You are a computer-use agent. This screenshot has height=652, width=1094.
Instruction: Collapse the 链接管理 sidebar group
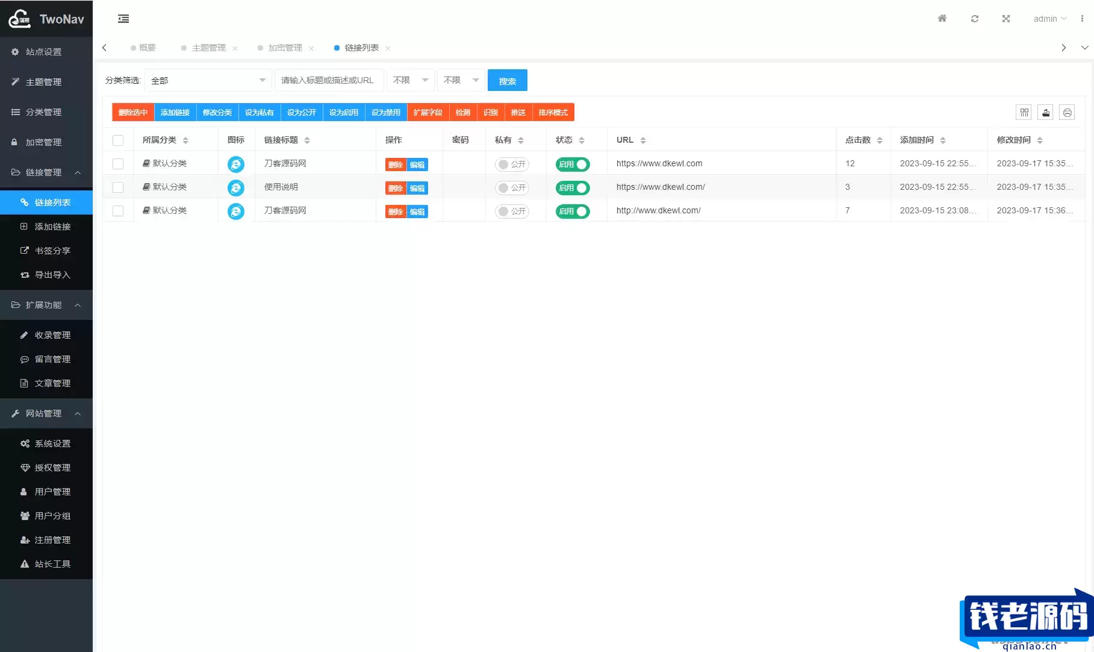pyautogui.click(x=46, y=172)
